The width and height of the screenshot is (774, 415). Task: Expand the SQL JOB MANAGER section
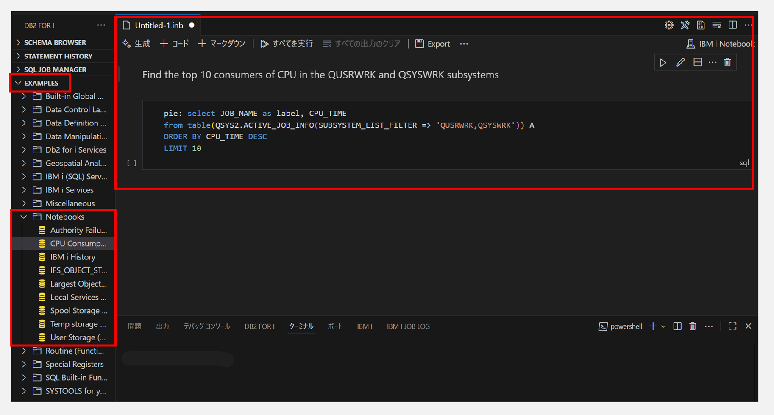click(64, 70)
